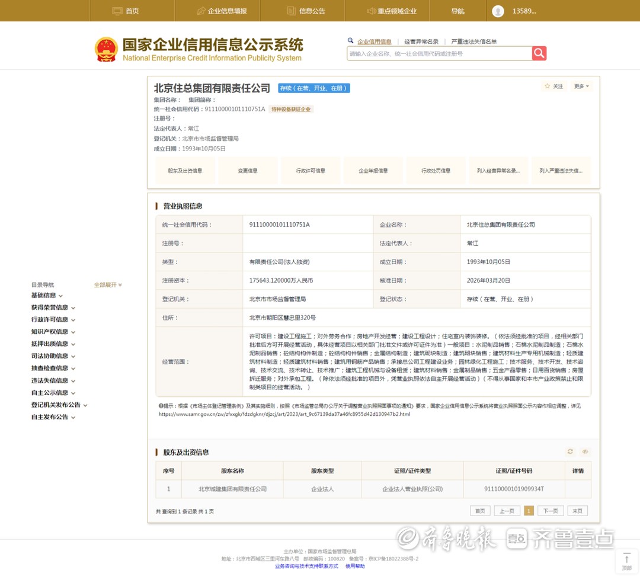The width and height of the screenshot is (640, 577).
Task: Click the 股东名称 column header
Action: [x=232, y=470]
